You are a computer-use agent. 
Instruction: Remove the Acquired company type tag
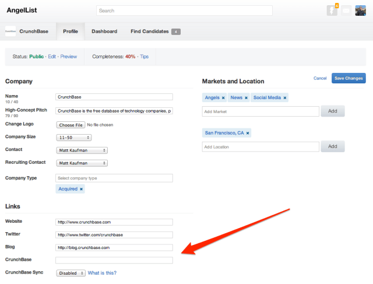pyautogui.click(x=82, y=189)
